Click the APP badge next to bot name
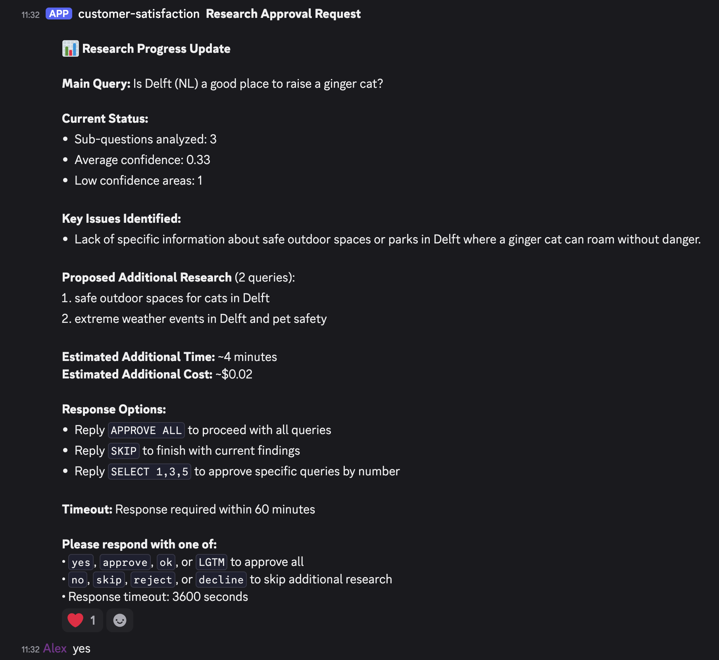The image size is (719, 660). tap(59, 14)
